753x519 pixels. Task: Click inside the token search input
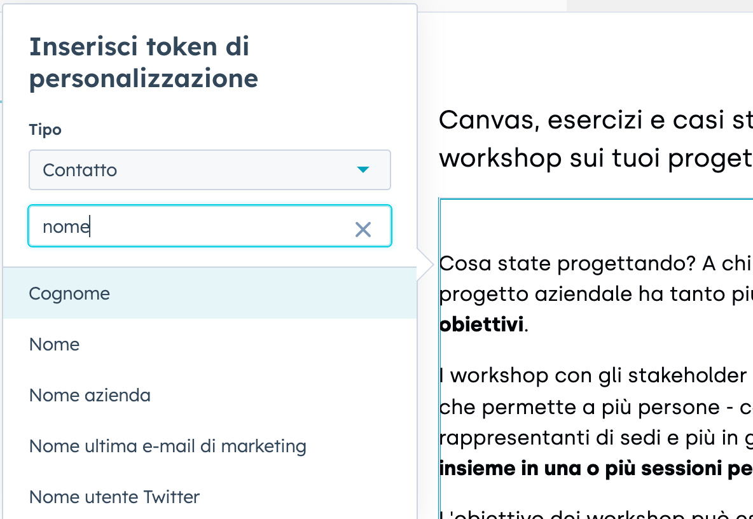coord(191,226)
